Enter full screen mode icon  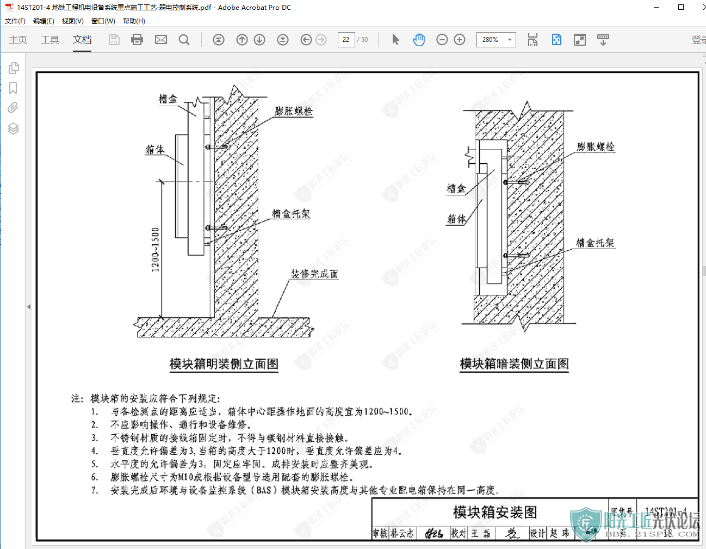tap(580, 40)
